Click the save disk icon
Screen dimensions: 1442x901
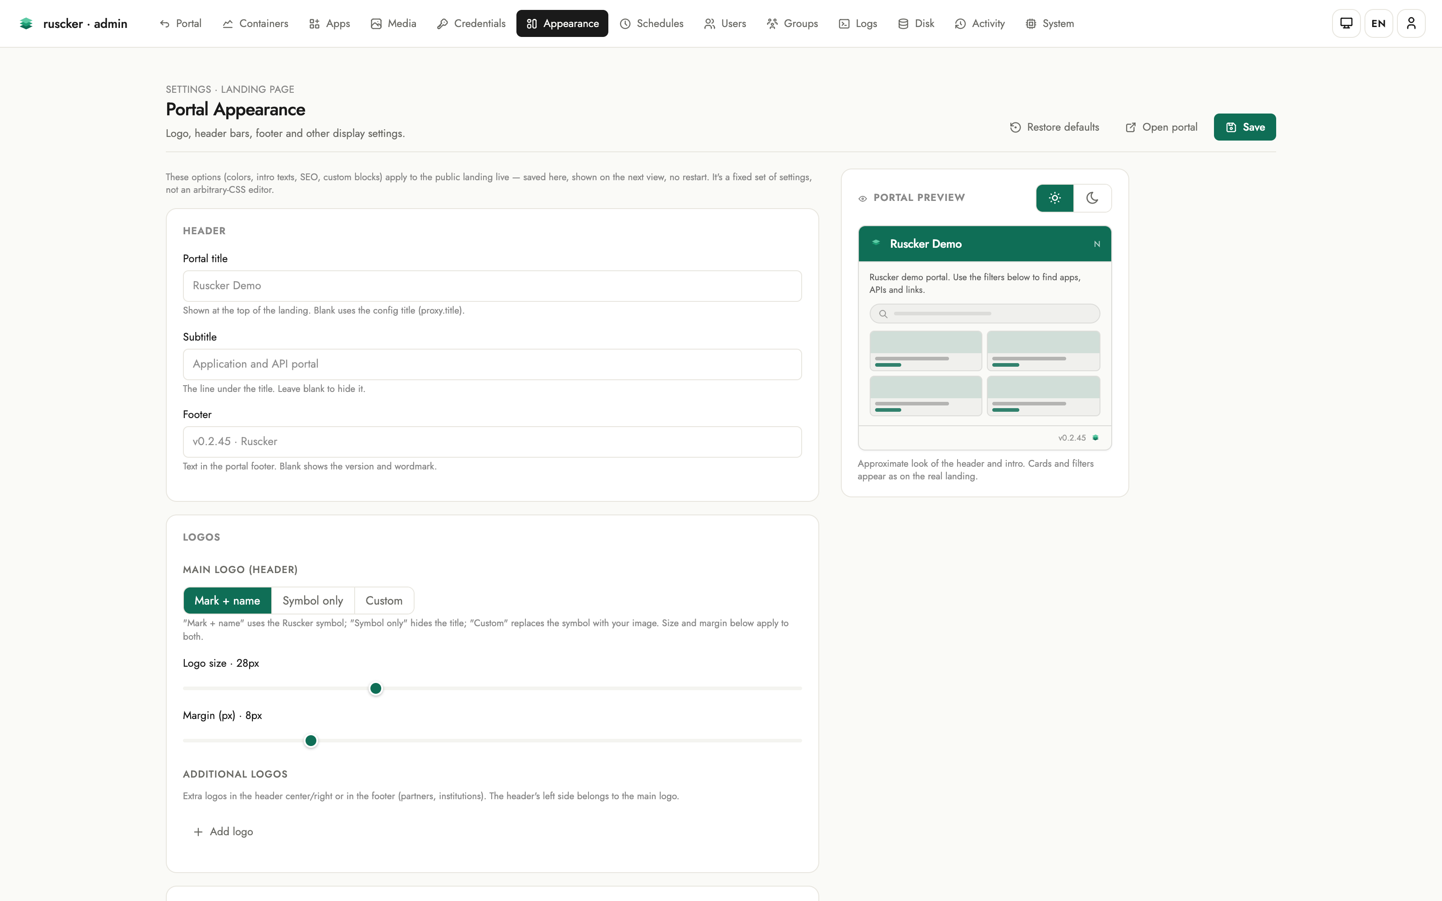tap(1231, 127)
